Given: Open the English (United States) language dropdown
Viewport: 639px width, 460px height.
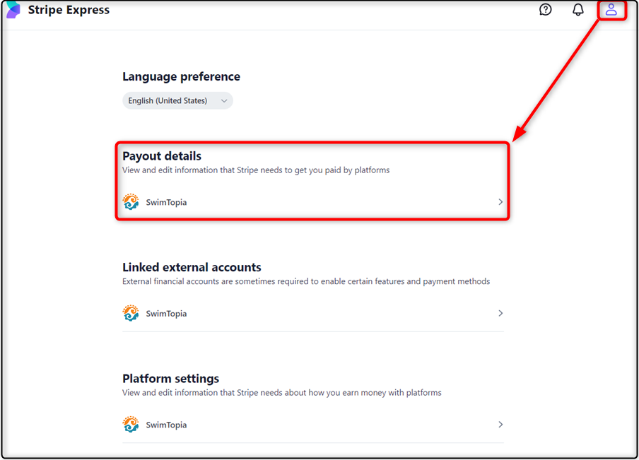Looking at the screenshot, I should 177,100.
